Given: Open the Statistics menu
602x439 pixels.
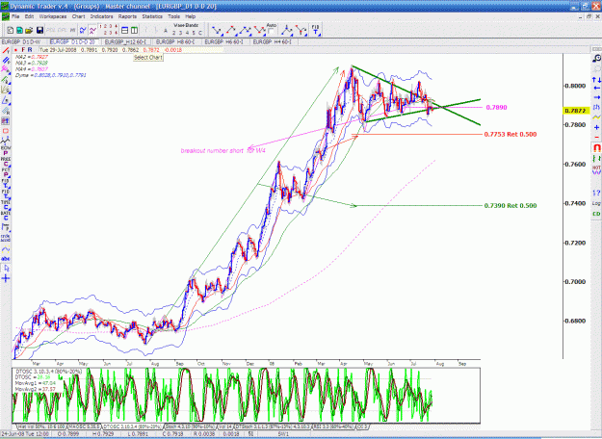Looking at the screenshot, I should [152, 16].
